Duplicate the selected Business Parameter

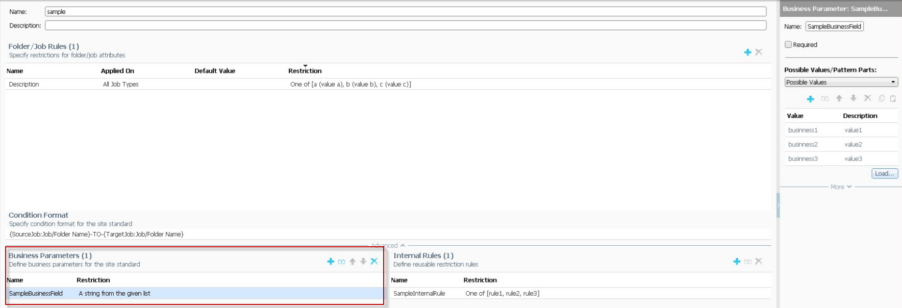point(341,262)
